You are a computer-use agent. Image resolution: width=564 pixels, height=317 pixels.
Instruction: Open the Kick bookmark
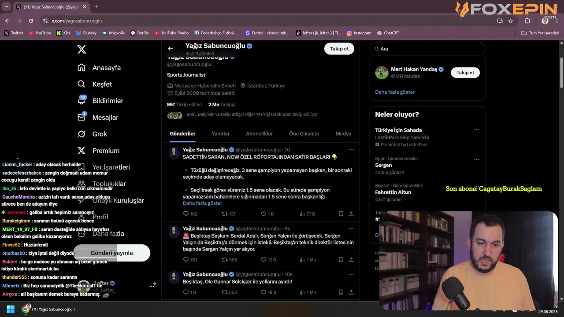[63, 33]
